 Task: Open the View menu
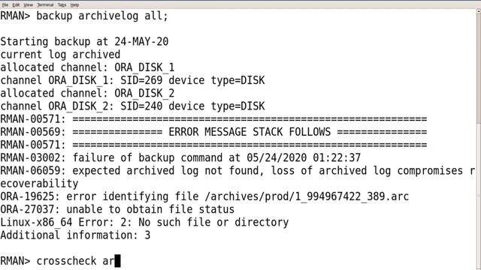[x=28, y=5]
